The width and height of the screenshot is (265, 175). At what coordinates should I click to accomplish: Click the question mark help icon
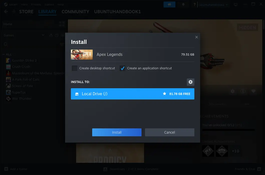[195, 4]
